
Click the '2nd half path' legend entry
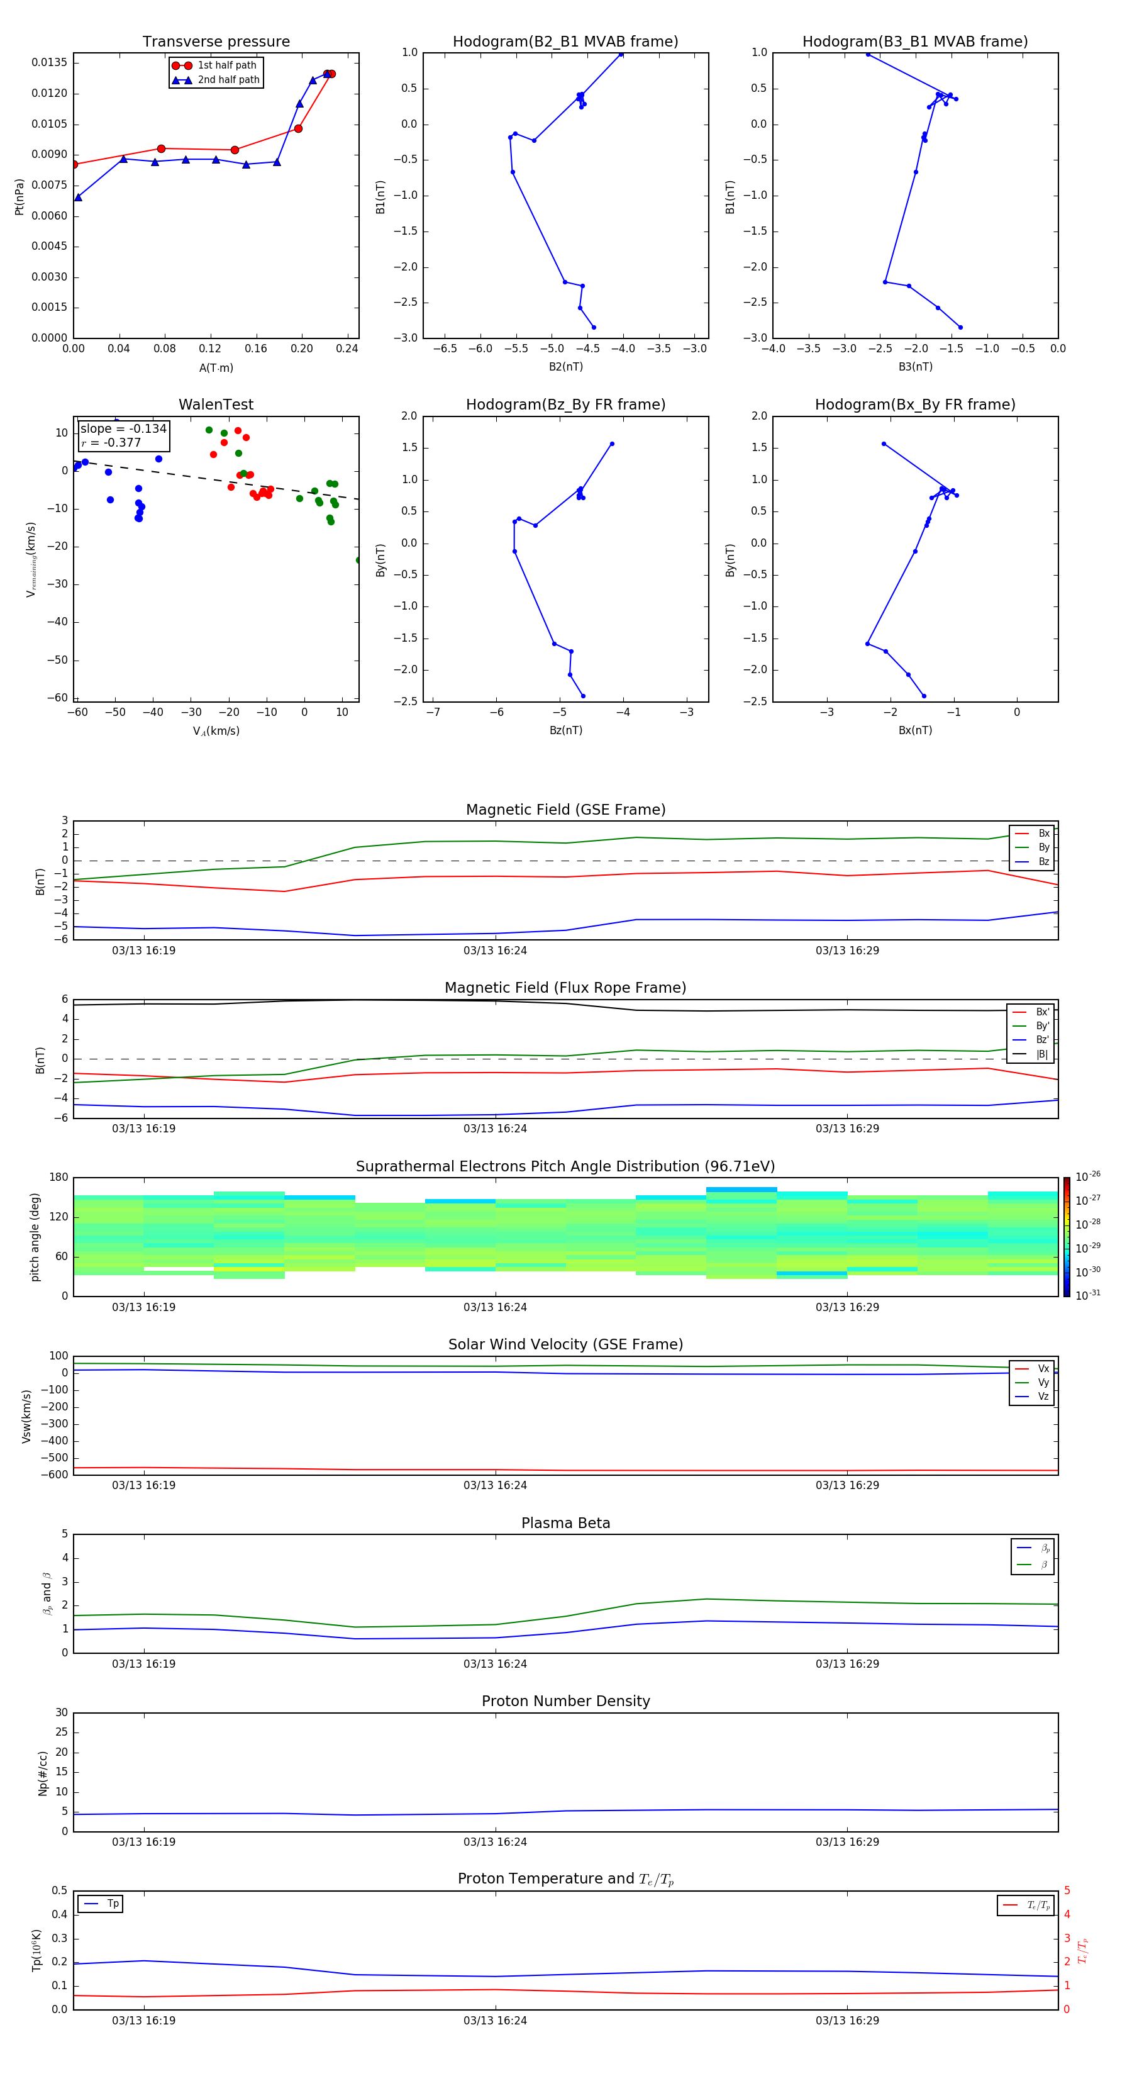point(215,80)
